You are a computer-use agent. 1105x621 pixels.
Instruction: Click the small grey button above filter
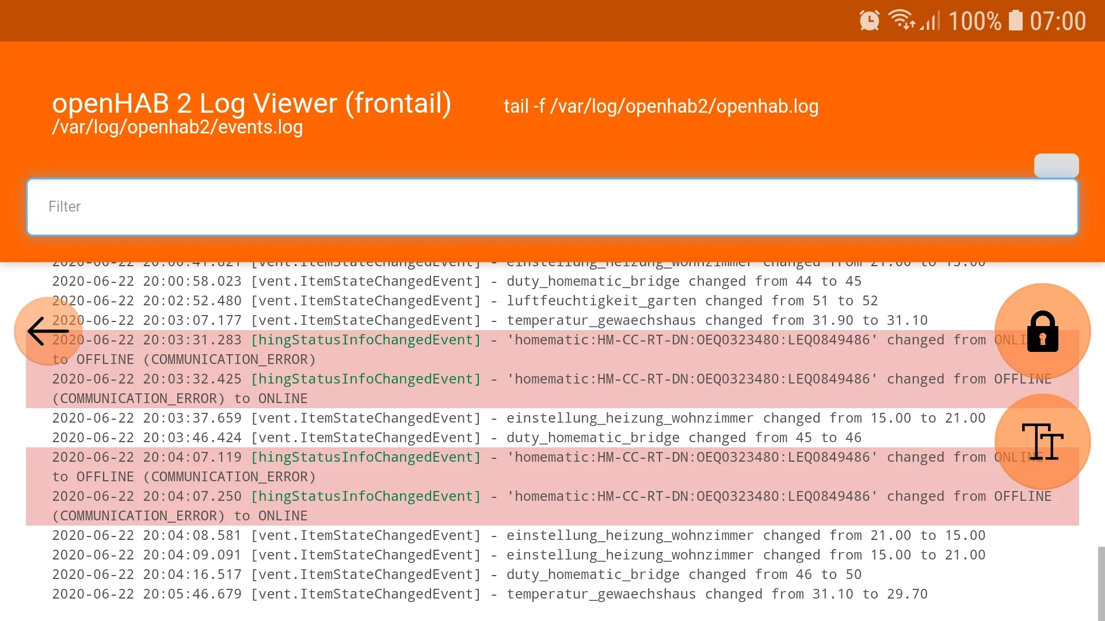[1056, 166]
